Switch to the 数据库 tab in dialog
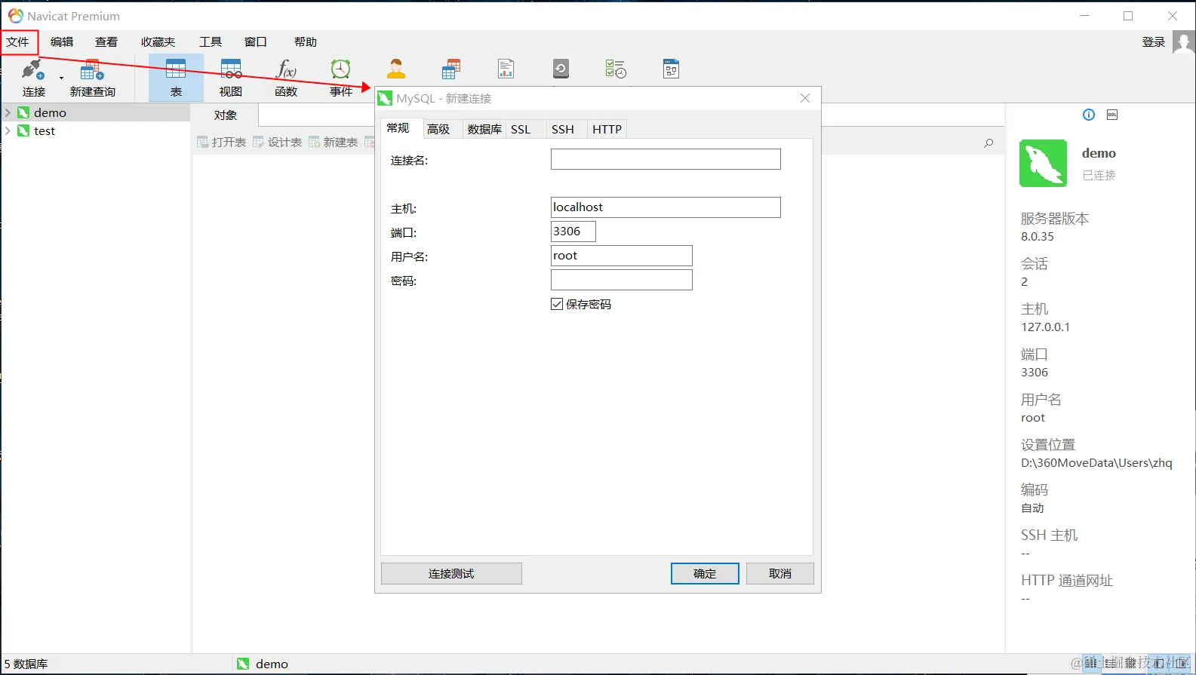Viewport: 1196px width, 675px height. coord(484,130)
